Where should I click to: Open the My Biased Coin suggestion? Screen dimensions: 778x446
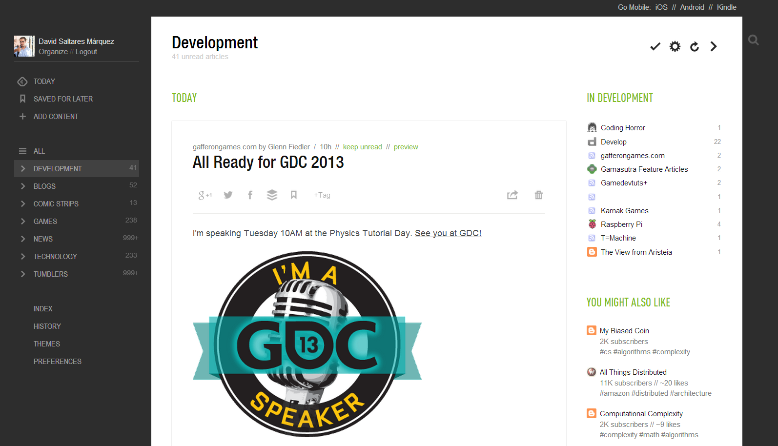coord(624,331)
